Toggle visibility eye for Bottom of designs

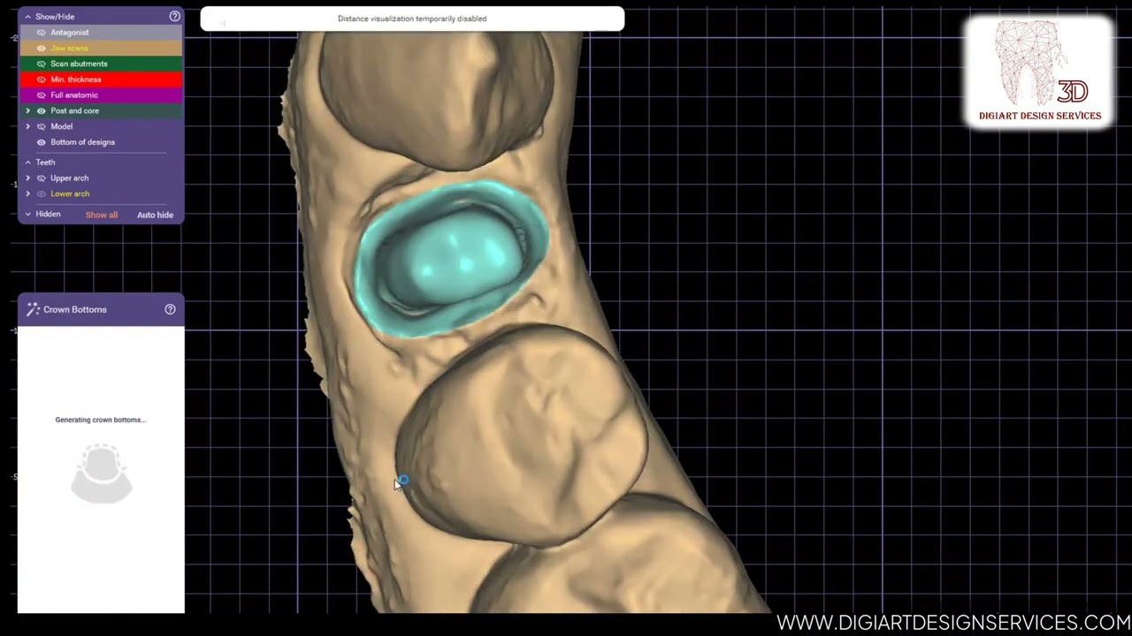point(41,142)
